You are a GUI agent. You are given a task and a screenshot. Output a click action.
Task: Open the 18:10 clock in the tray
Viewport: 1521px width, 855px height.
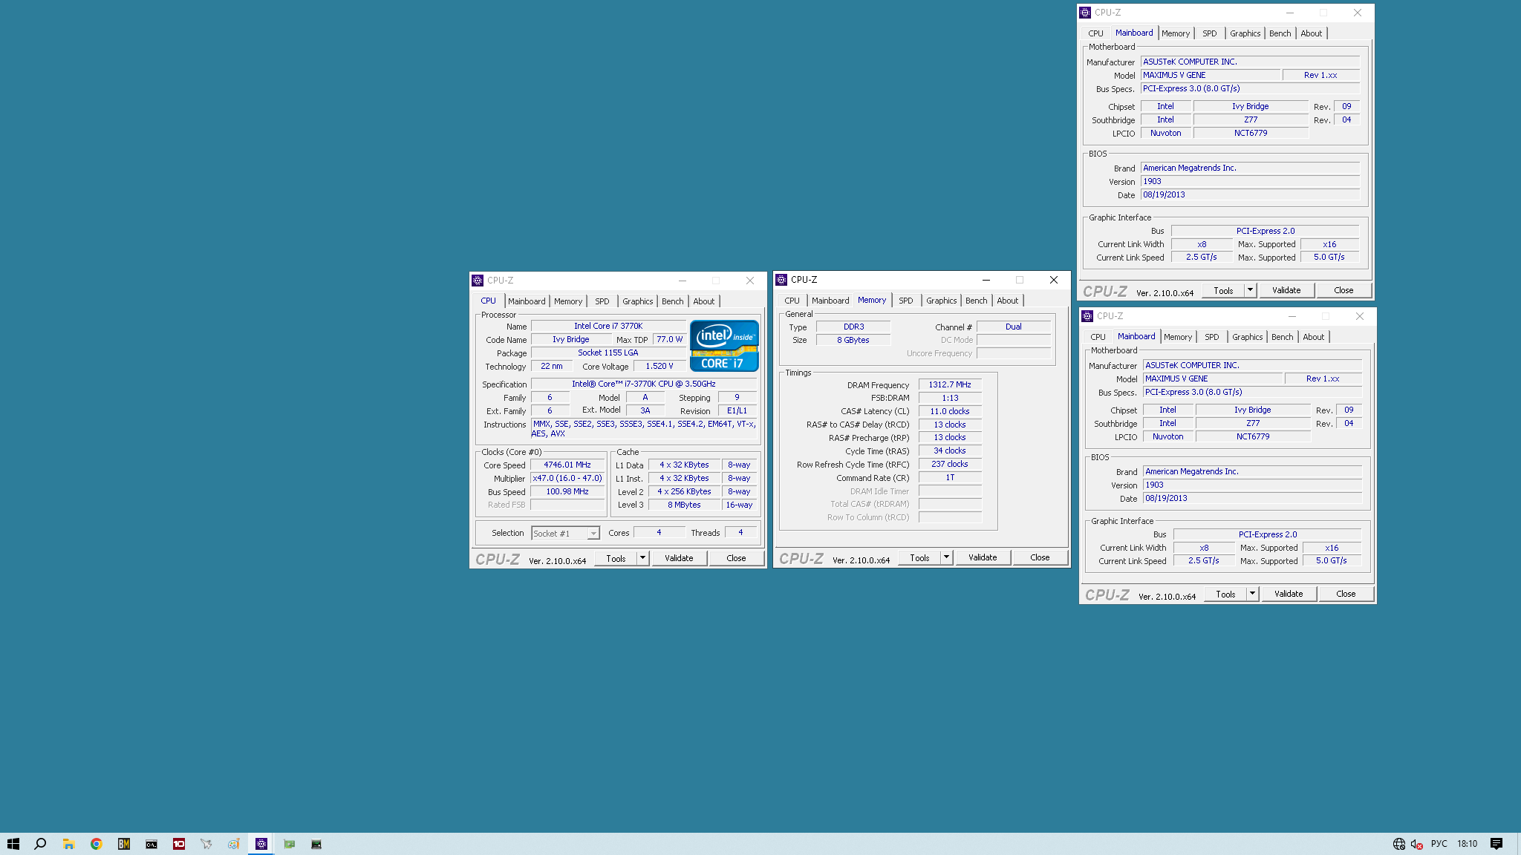1467,844
